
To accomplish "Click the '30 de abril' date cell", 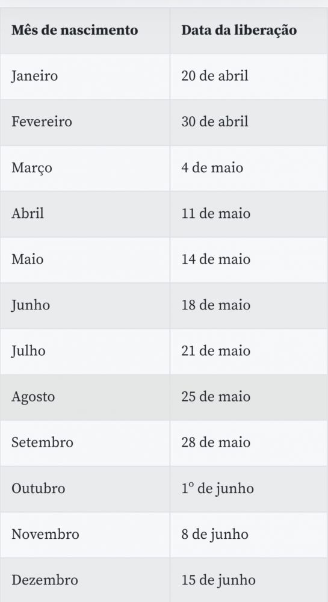I will point(215,122).
